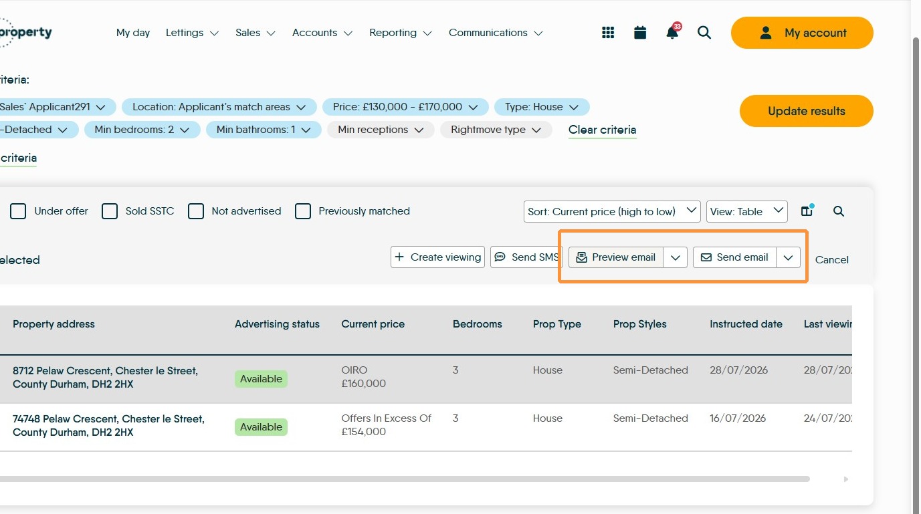Check the Previously matched checkbox

[303, 211]
